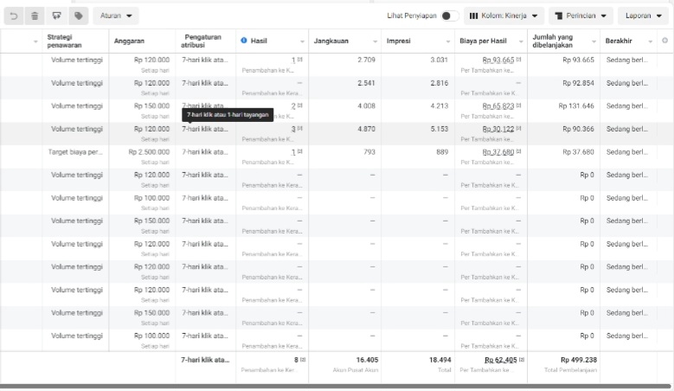Click the Rp 65.823 cost per result link
This screenshot has height=391, width=674.
(x=498, y=106)
